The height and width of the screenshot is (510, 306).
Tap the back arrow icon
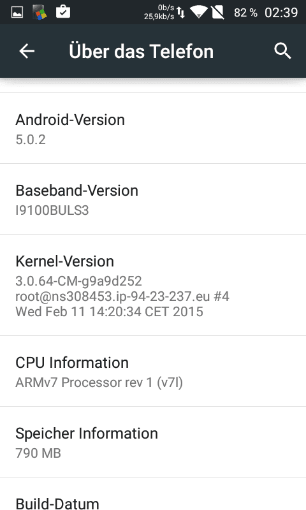tap(27, 51)
